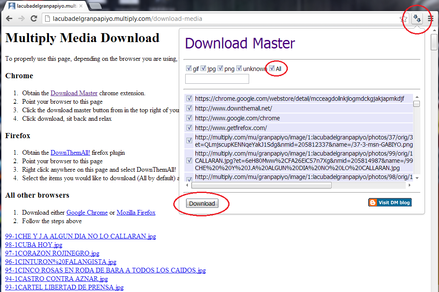This screenshot has width=439, height=292.
Task: Open the Visit DM blog button
Action: tap(390, 203)
